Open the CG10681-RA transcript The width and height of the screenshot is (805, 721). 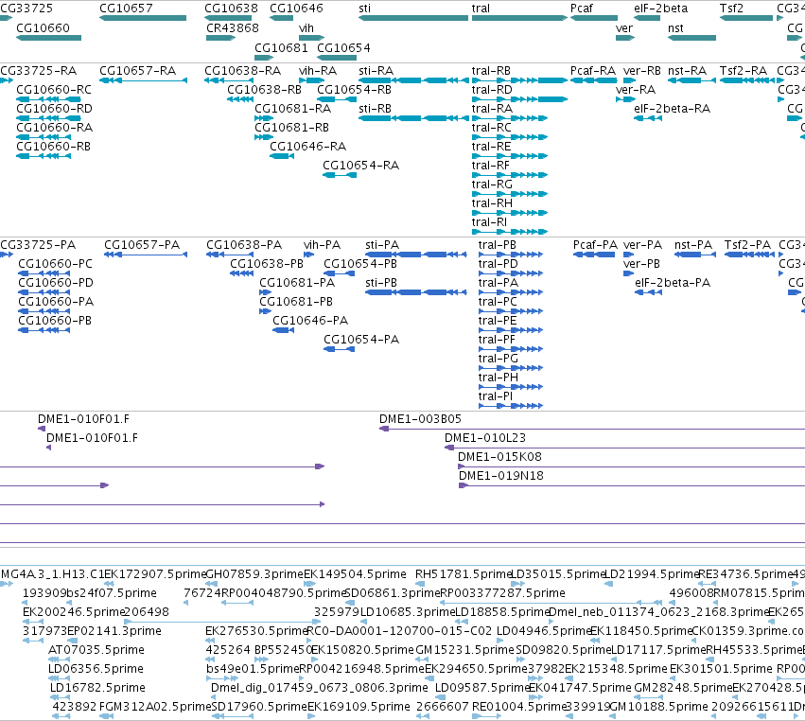[x=264, y=118]
